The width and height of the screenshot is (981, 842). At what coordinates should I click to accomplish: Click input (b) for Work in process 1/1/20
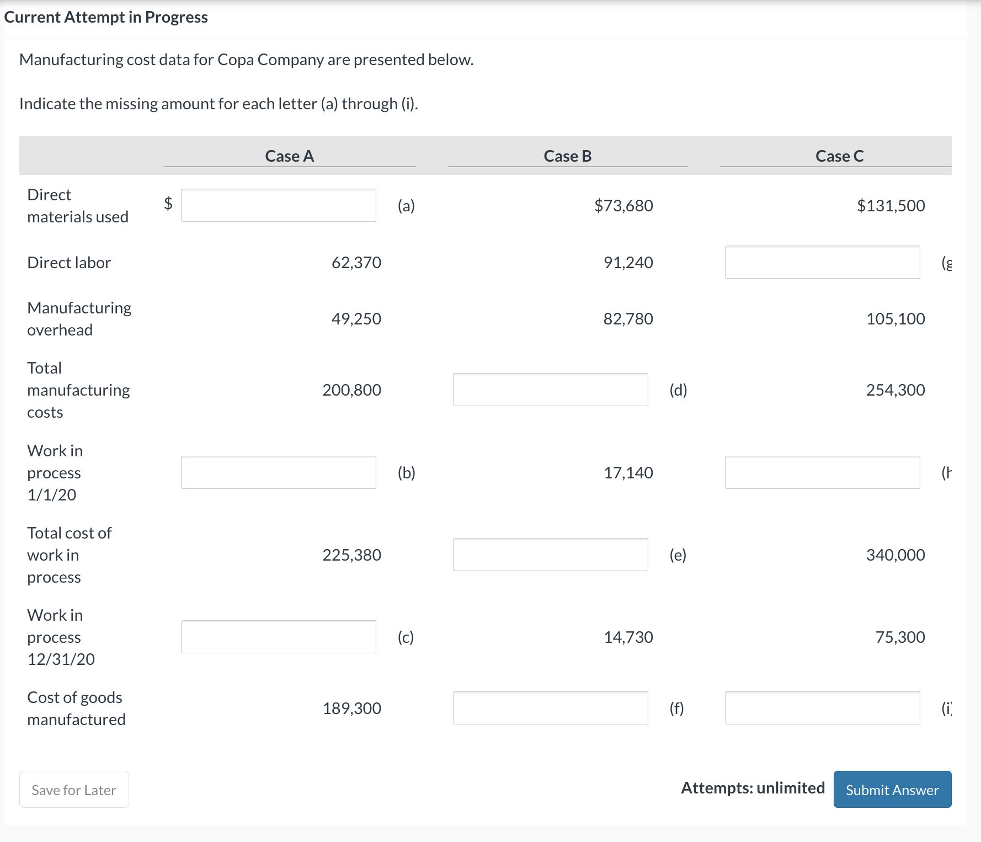tap(278, 472)
